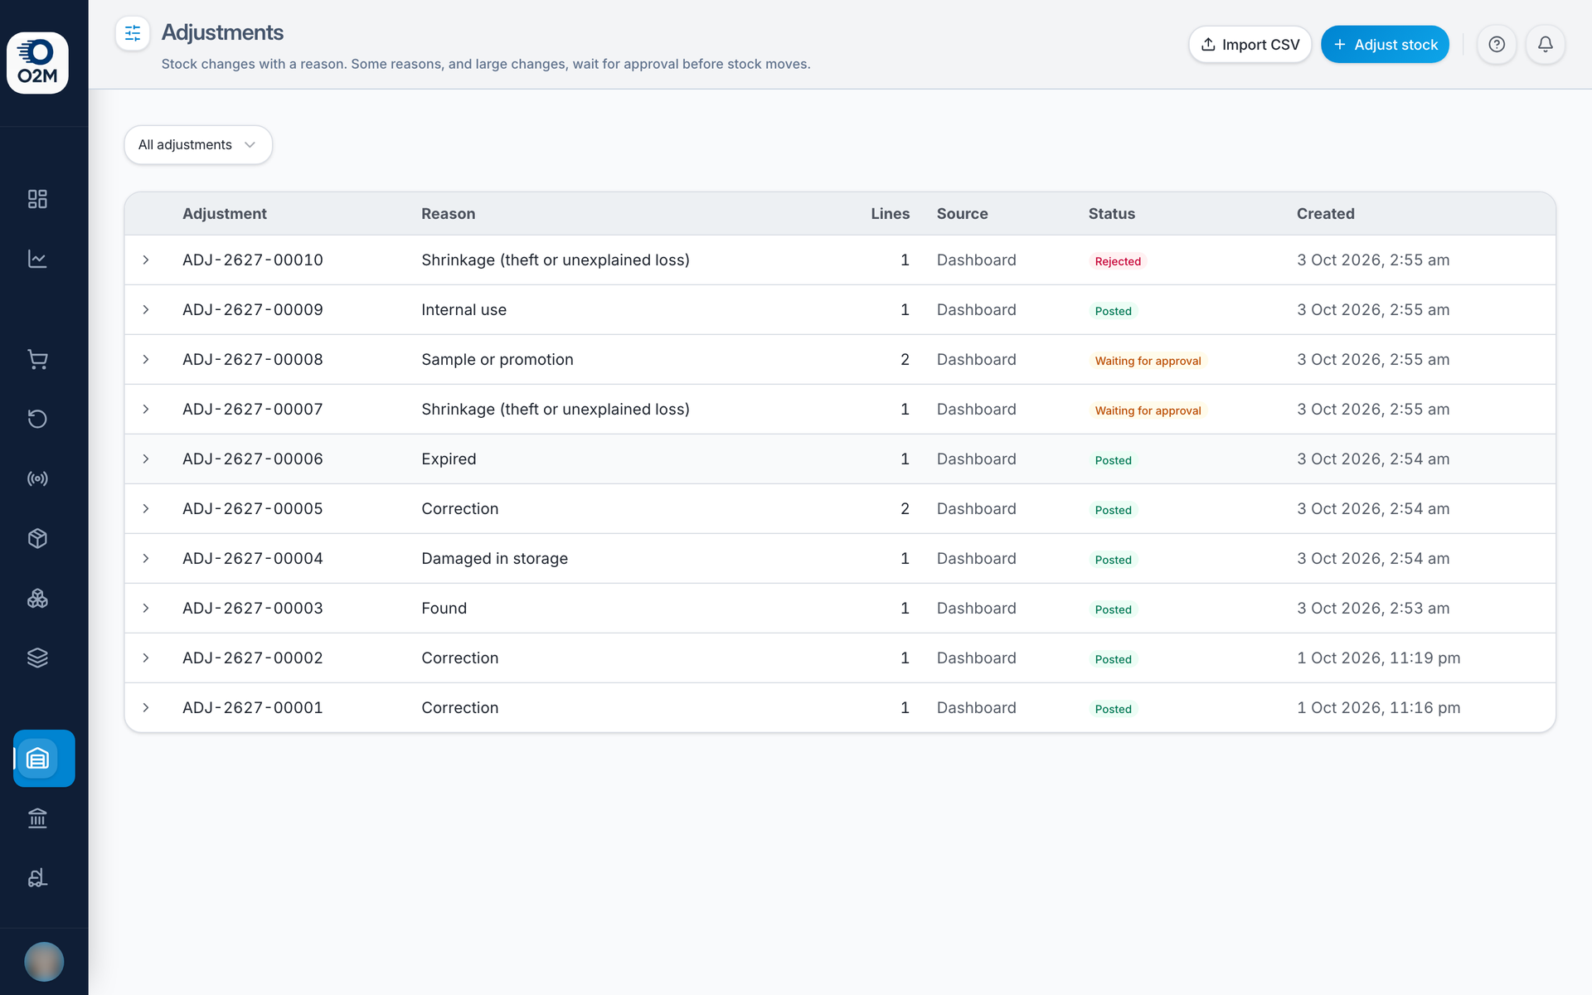Viewport: 1592px width, 995px height.
Task: Click the Sample or promotion reason cell
Action: pyautogui.click(x=498, y=360)
